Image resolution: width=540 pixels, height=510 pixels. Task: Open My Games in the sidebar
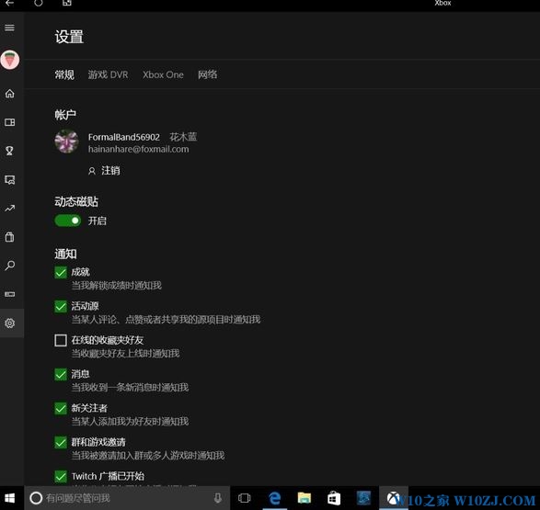click(x=9, y=122)
